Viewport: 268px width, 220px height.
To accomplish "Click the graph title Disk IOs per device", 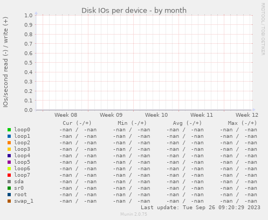I will point(134,10).
